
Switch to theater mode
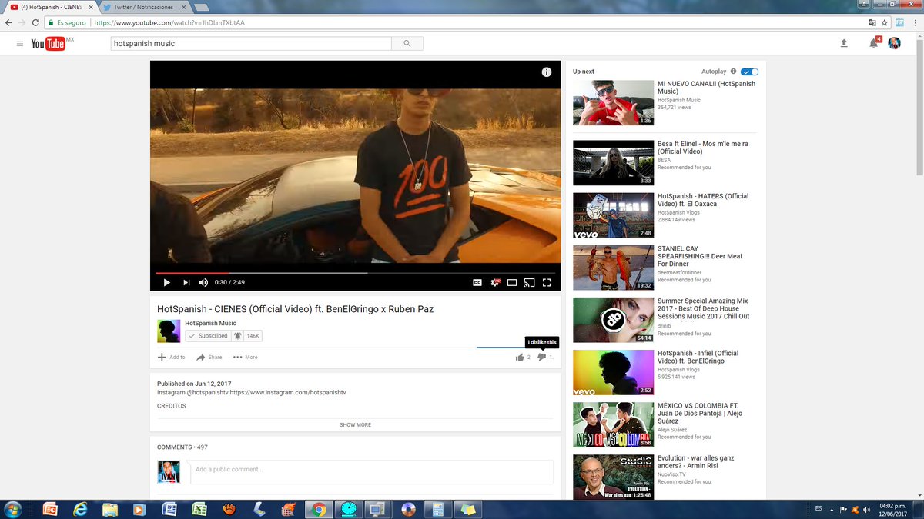click(512, 282)
